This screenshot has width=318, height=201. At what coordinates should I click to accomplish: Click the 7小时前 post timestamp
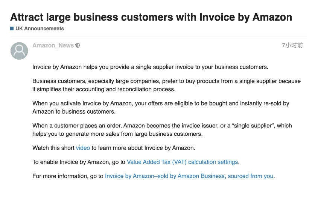pyautogui.click(x=292, y=45)
